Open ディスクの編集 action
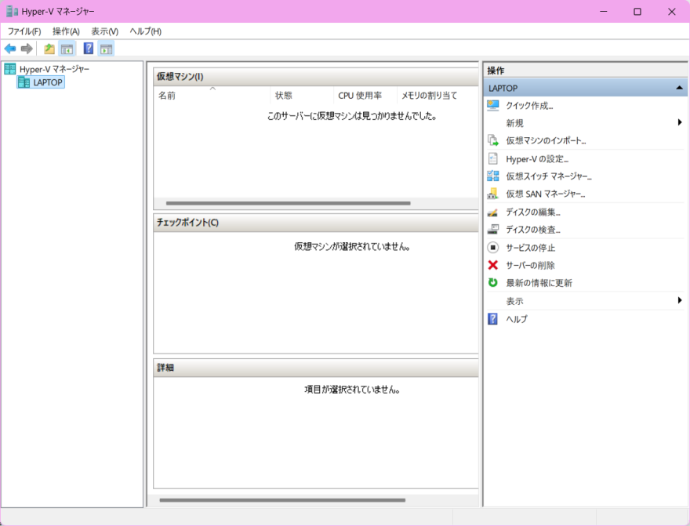690x526 pixels. [x=533, y=212]
